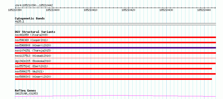This screenshot has height=99, width=223.
Task: Click the red bar under nsv5898303 (Almarri2020)
Action: pos(113,79)
